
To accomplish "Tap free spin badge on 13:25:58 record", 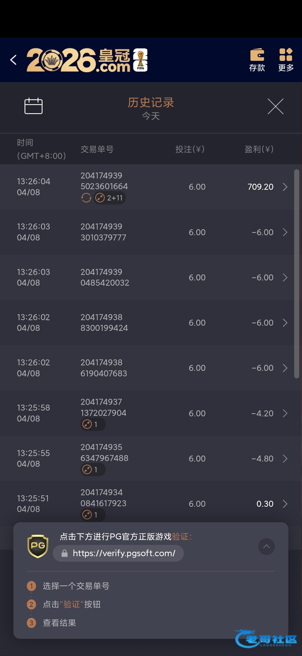I will (93, 424).
